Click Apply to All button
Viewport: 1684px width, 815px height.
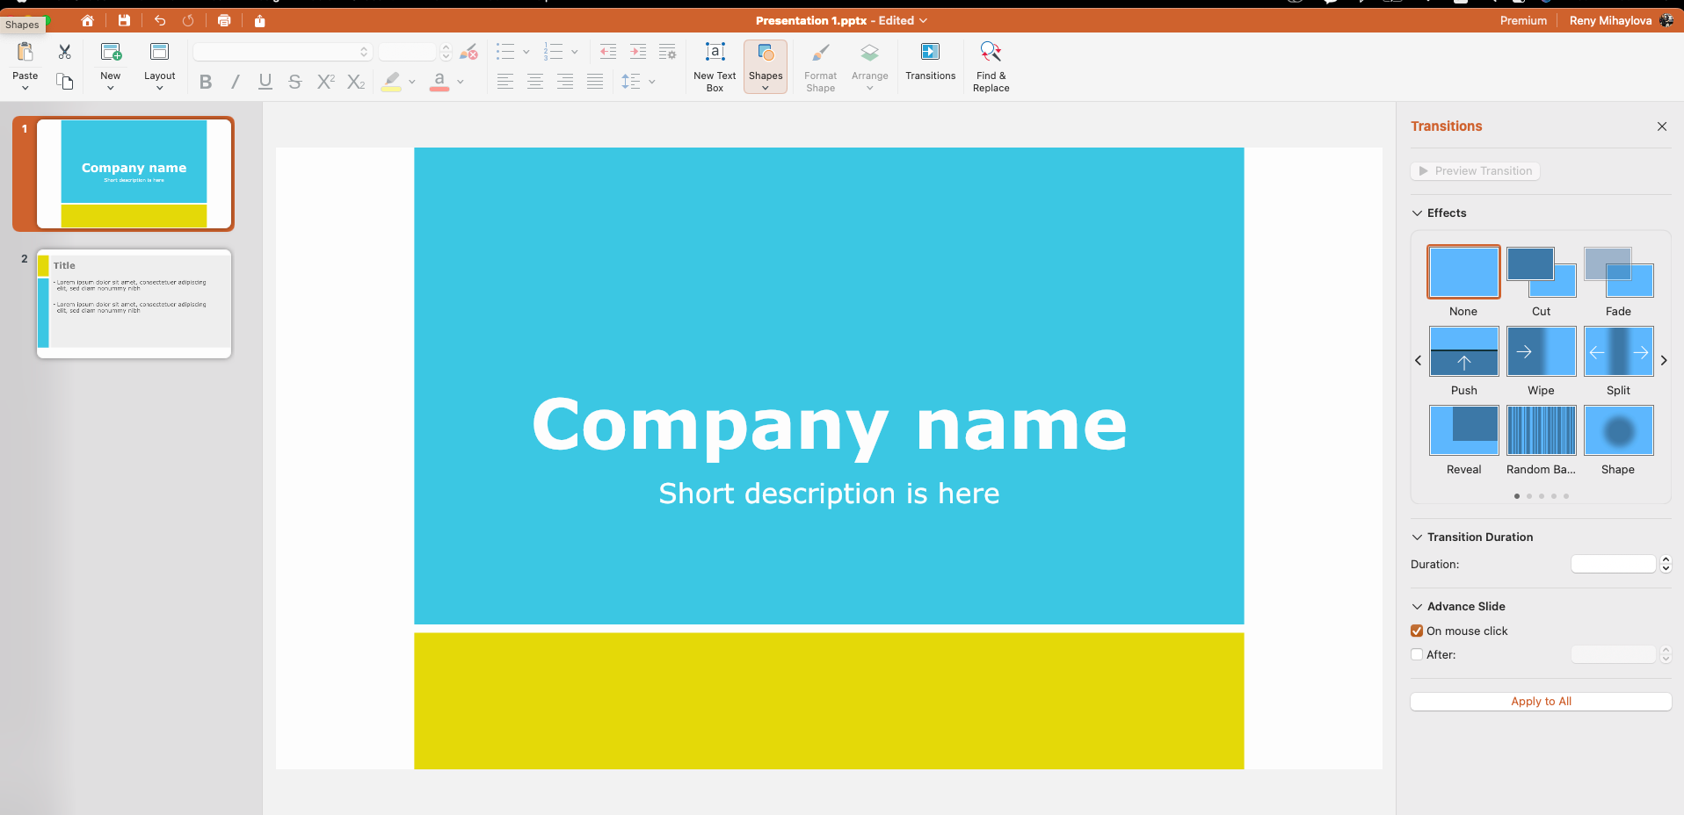(x=1540, y=701)
